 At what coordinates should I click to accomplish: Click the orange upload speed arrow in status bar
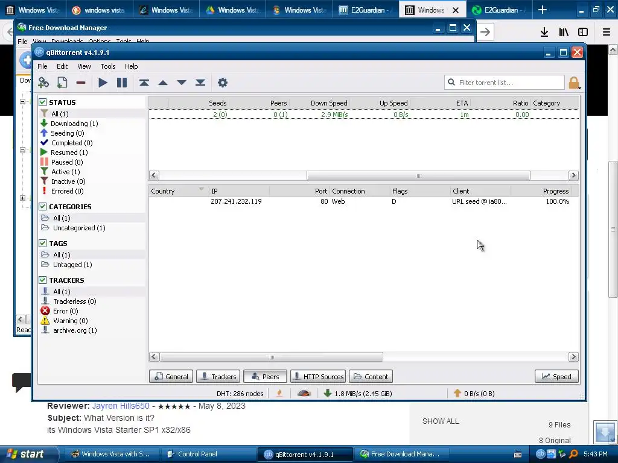[x=457, y=393]
